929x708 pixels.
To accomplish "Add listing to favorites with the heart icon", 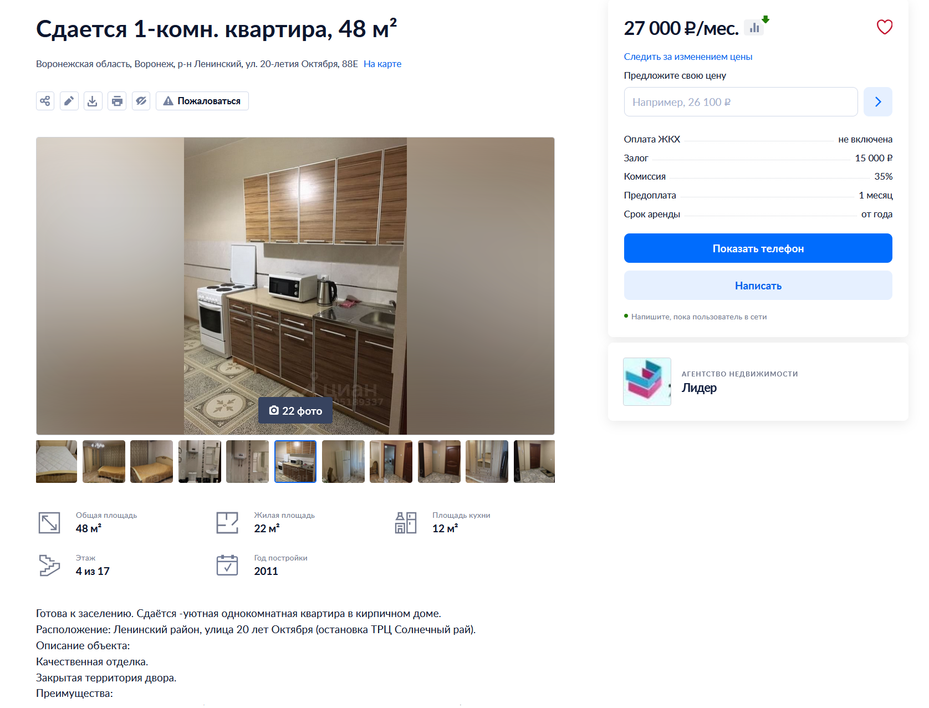I will click(884, 27).
